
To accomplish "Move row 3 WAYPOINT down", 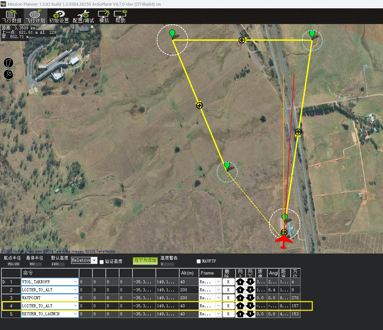I will pos(250,298).
